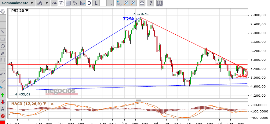Select the parallel channel lines tool
Viewport: 270px width, 124px height.
pos(3,32)
